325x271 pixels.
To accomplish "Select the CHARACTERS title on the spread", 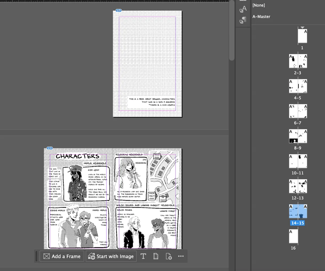I will [78, 156].
